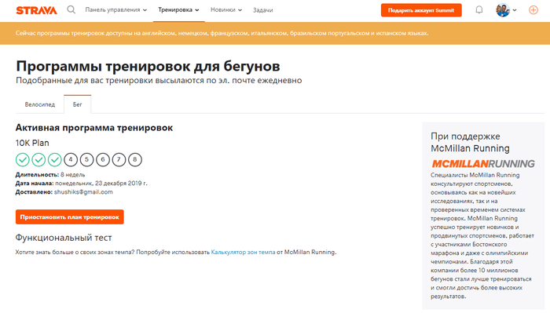The image size is (550, 313).
Task: Open week 5 circle
Action: point(86,160)
